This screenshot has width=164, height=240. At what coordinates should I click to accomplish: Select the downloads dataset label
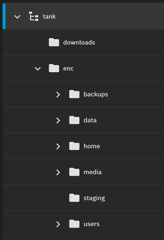79,42
